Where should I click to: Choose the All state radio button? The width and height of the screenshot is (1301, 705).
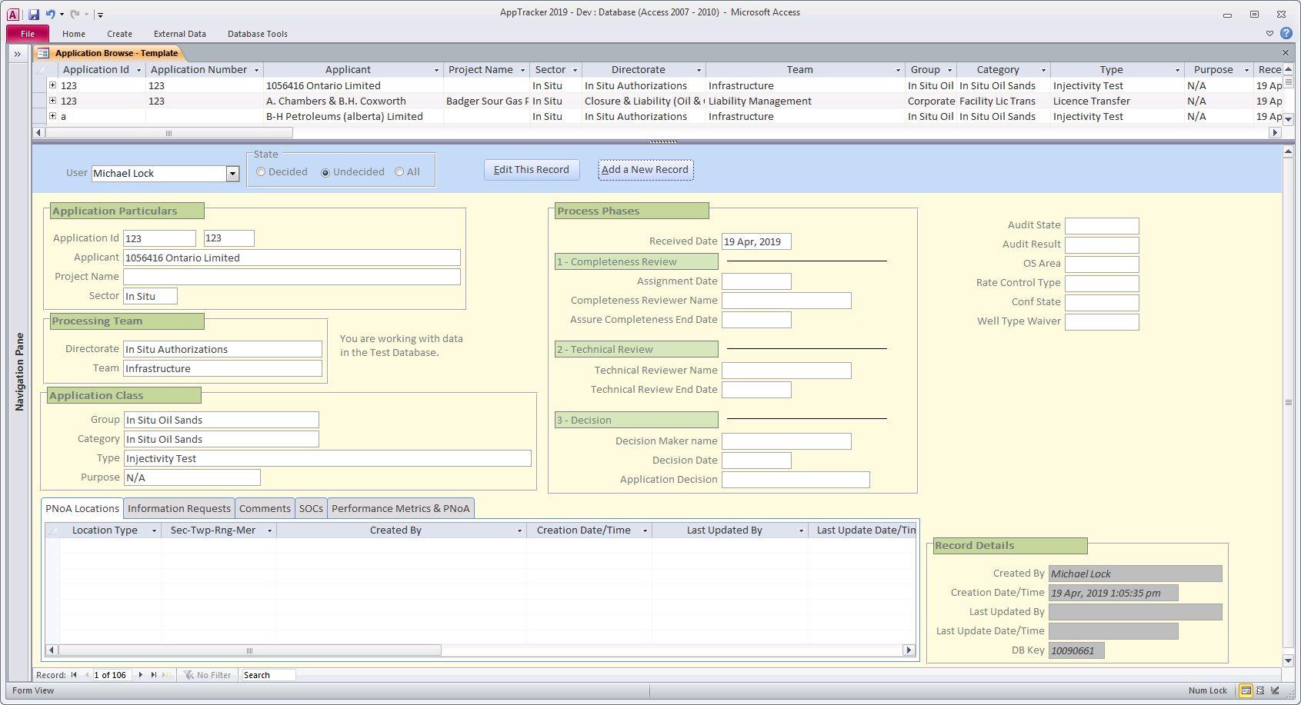tap(399, 172)
